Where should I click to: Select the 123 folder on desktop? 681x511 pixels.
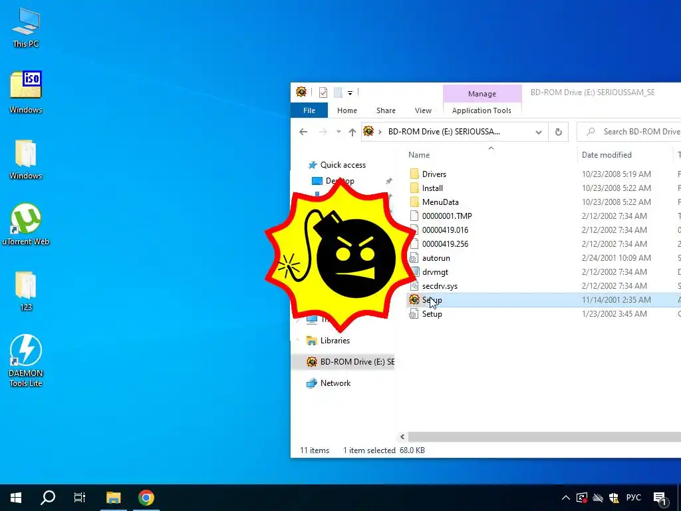click(x=26, y=291)
